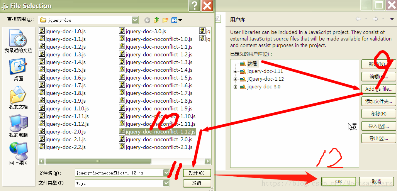Select jQuery-doc-1.12 in the library tree
Viewport: 397px width, 191px height.
point(265,79)
